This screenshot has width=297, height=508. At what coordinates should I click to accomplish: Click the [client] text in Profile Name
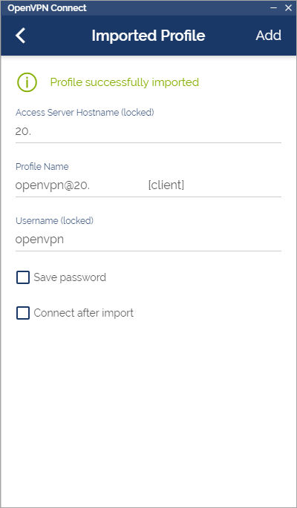tap(166, 185)
